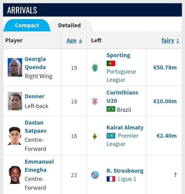This screenshot has width=185, height=194.
Task: Click the Corinthians club crest icon
Action: [95, 101]
